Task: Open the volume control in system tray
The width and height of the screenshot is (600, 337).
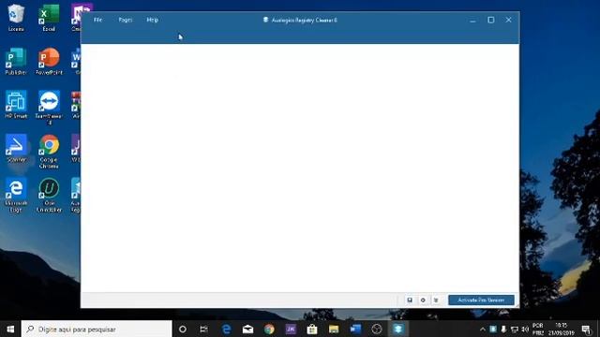Action: [525, 330]
